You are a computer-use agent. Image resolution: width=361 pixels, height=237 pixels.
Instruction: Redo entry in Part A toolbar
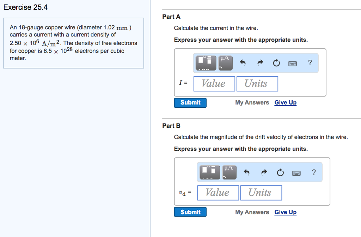[260, 63]
